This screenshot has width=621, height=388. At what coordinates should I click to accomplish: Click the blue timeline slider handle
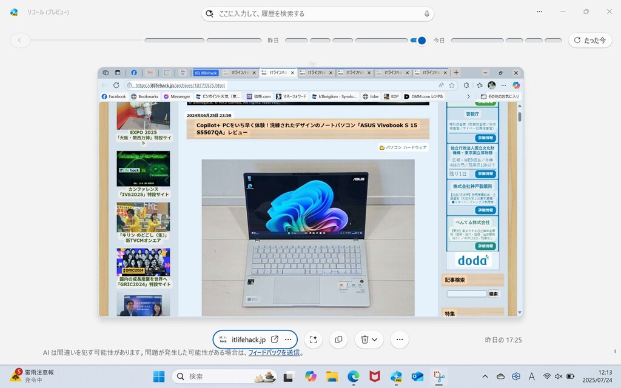pos(421,41)
